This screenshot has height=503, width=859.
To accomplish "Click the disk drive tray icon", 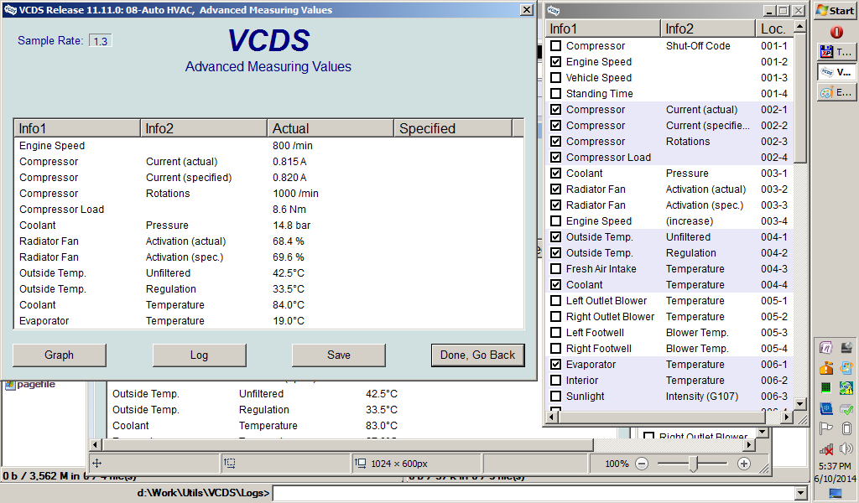I will (x=846, y=348).
